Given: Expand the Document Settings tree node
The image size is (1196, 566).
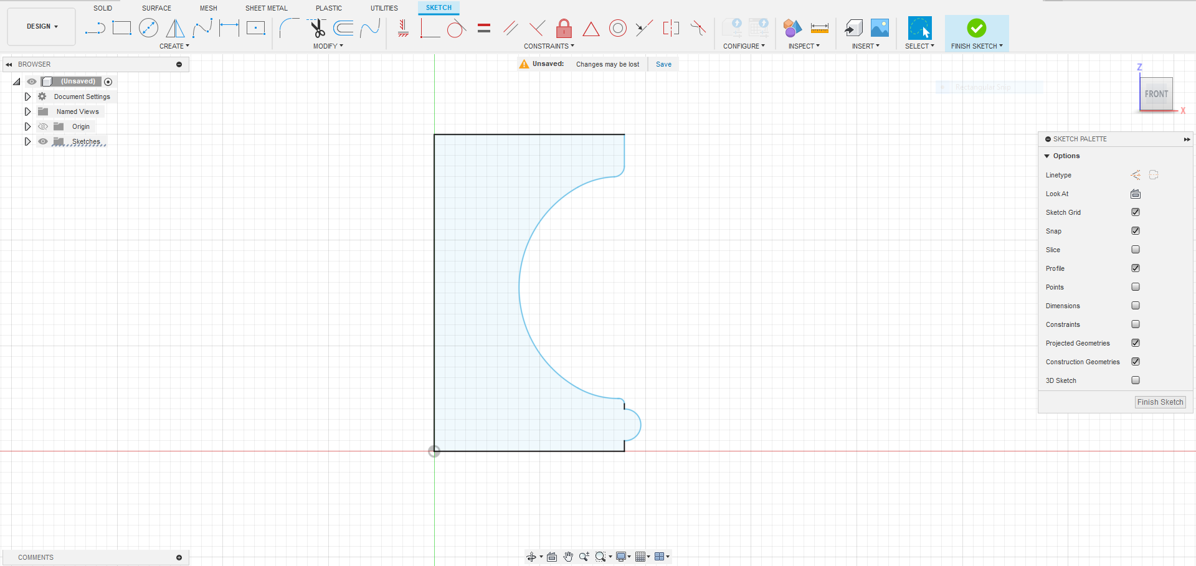Looking at the screenshot, I should click(x=27, y=97).
